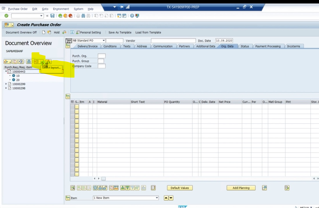Click the Check icon right of Hold
Screen dimensions: 319x208
(64, 32)
